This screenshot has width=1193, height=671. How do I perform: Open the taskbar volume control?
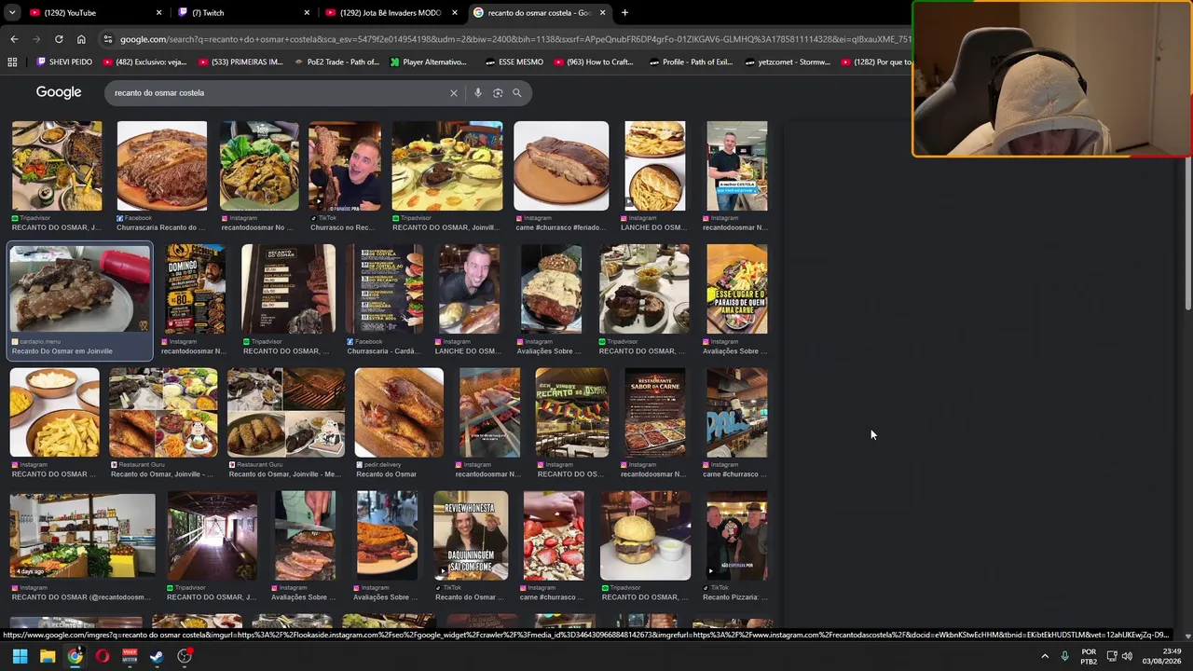point(1127,656)
